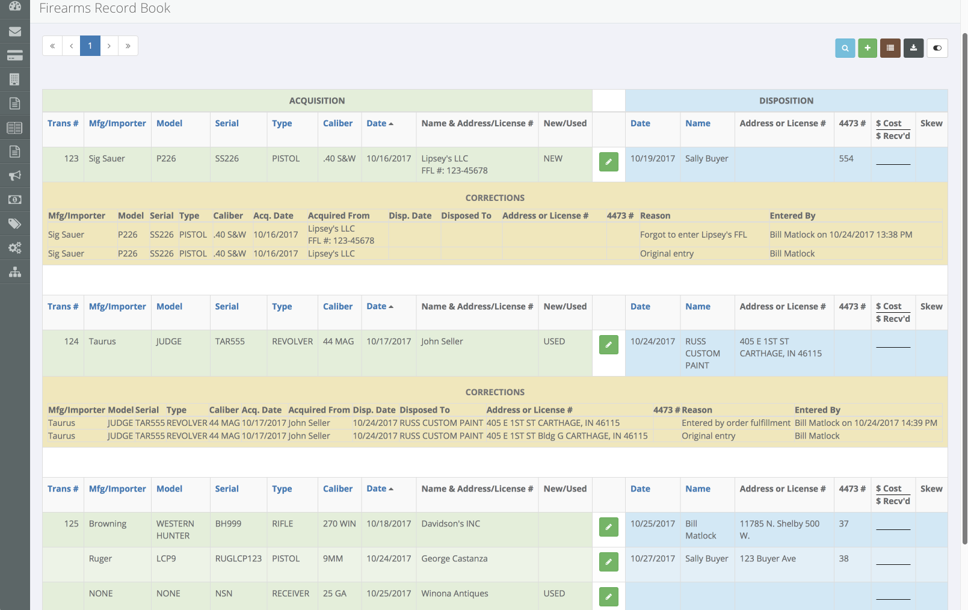Sort by Trans # above transaction 123

(63, 123)
